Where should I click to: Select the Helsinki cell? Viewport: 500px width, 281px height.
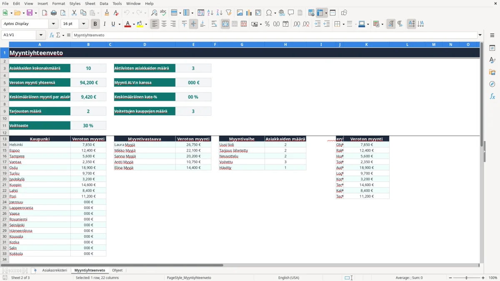click(x=40, y=144)
